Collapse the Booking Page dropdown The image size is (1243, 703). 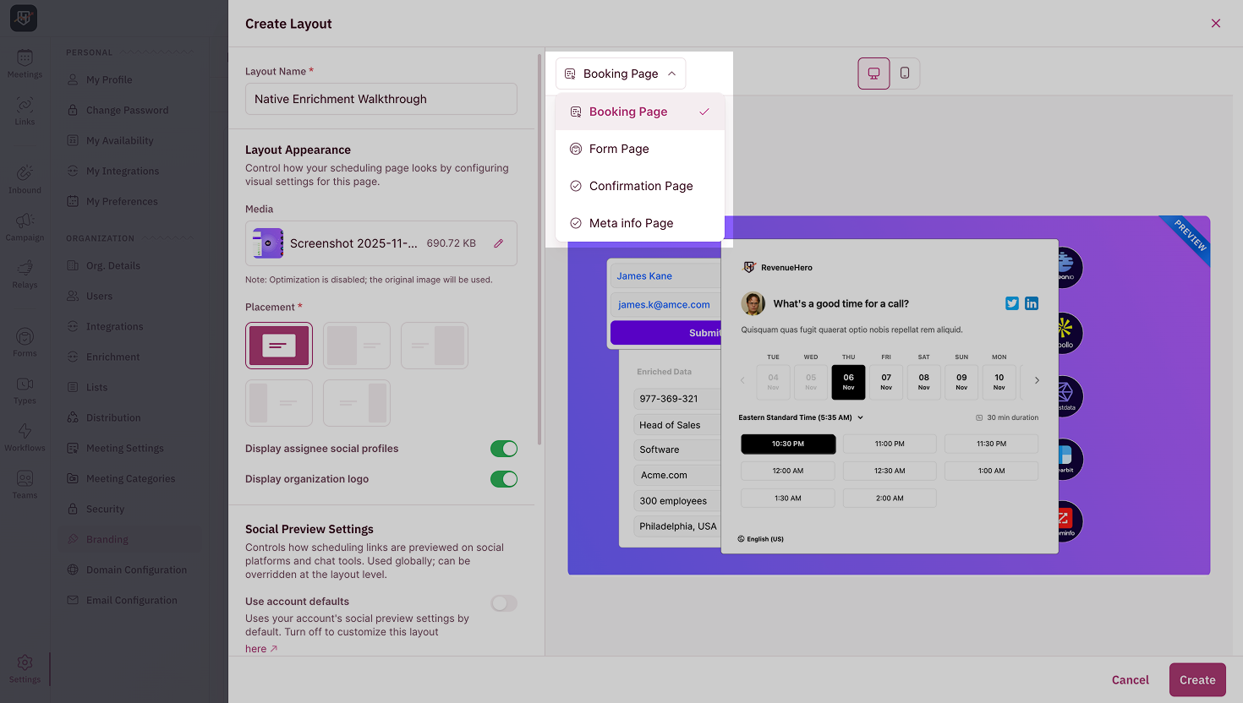(x=620, y=74)
